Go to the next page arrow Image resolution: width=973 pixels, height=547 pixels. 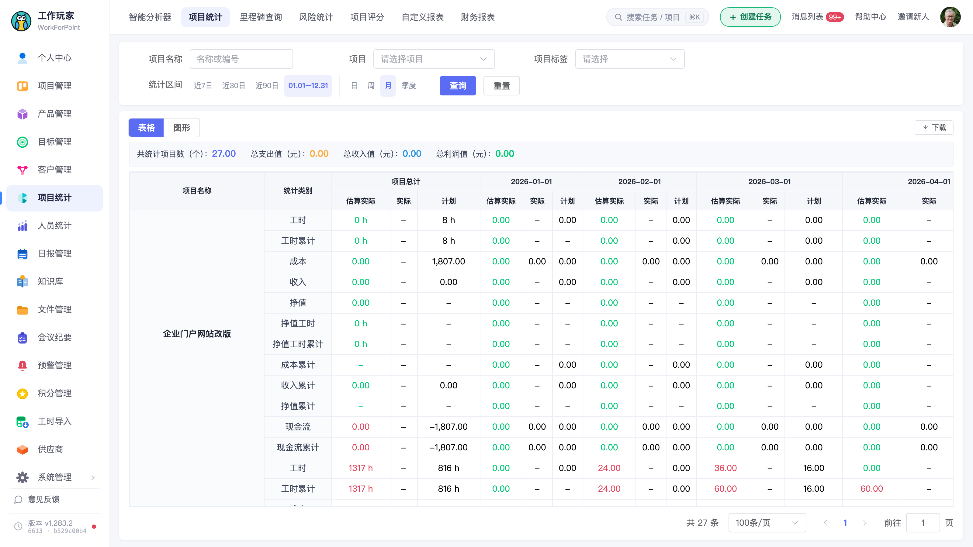[x=864, y=522]
